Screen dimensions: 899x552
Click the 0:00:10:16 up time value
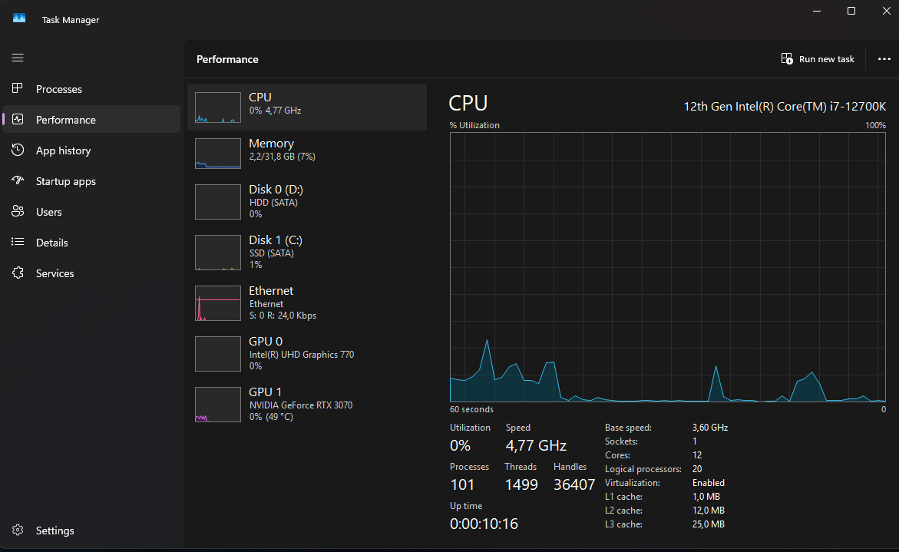[x=484, y=524]
